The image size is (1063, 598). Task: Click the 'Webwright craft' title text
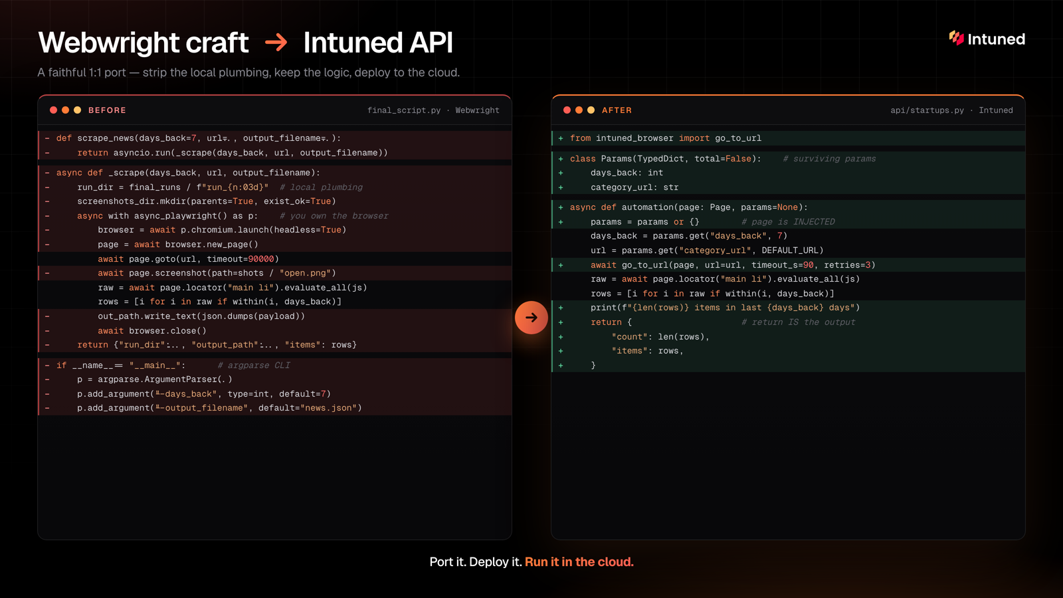144,43
